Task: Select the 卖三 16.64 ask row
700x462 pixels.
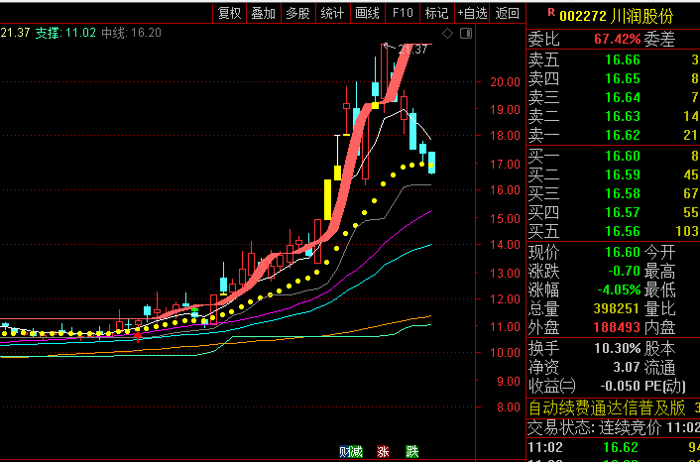Action: pos(614,97)
